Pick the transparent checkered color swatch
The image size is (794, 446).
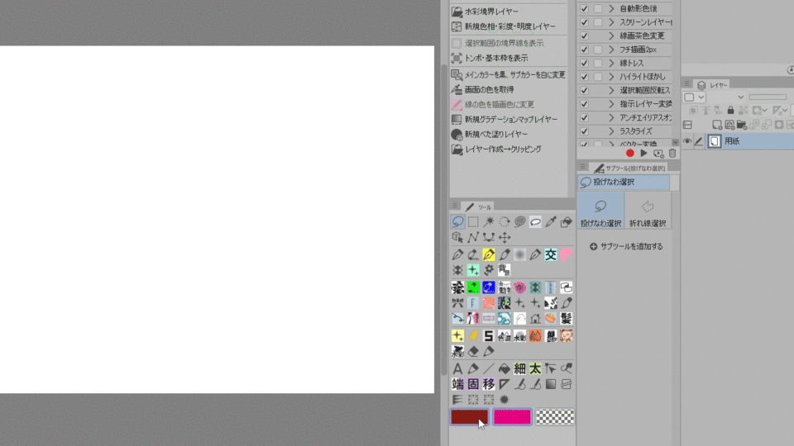tap(555, 417)
